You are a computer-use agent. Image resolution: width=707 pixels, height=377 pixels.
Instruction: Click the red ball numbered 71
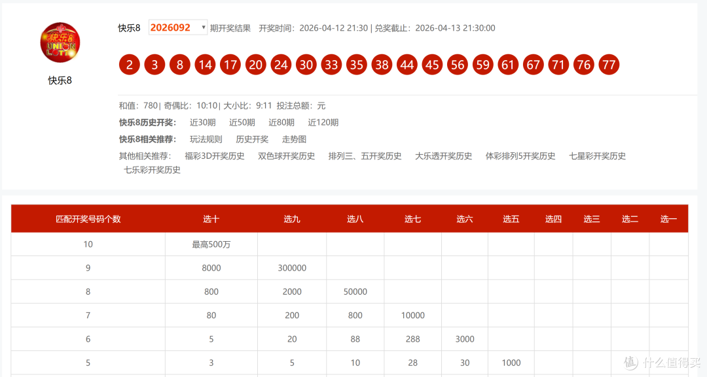(x=558, y=65)
